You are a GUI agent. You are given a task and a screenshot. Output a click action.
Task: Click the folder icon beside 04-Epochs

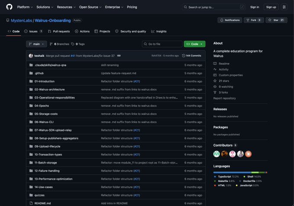coord(31,106)
